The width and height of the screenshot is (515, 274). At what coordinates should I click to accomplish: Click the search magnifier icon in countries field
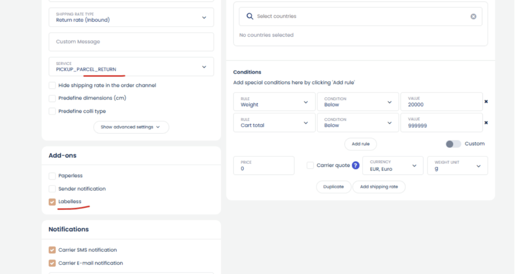click(249, 17)
